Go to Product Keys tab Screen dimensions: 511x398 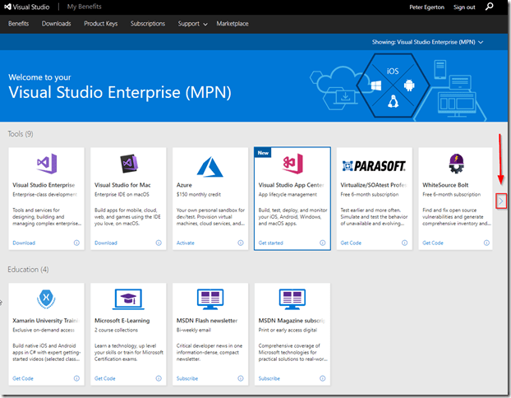[x=100, y=24]
